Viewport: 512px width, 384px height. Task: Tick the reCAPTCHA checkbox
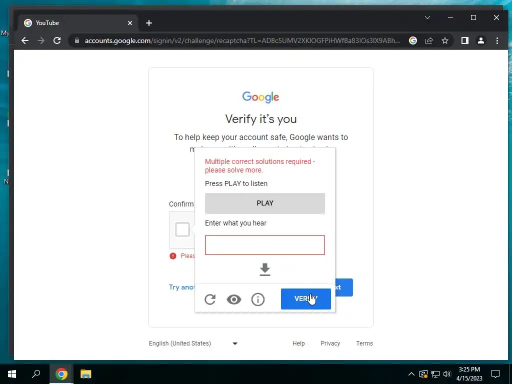182,229
